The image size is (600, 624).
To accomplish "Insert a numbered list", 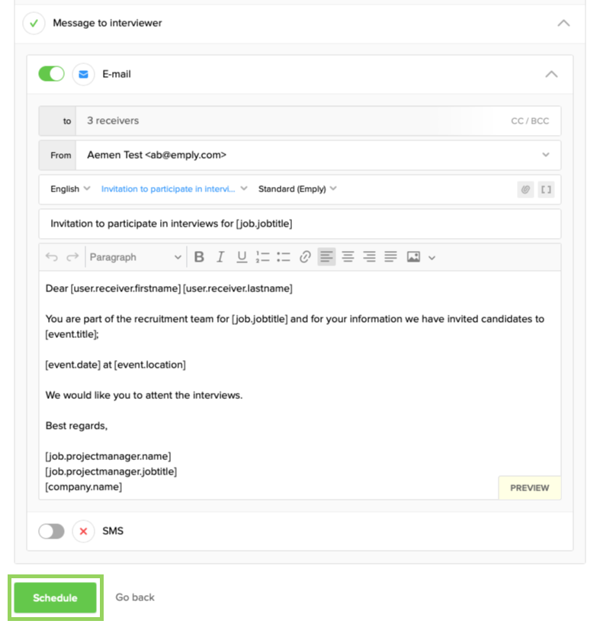I will click(x=262, y=257).
